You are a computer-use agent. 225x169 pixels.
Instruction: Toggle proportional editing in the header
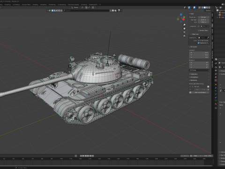click(x=93, y=8)
